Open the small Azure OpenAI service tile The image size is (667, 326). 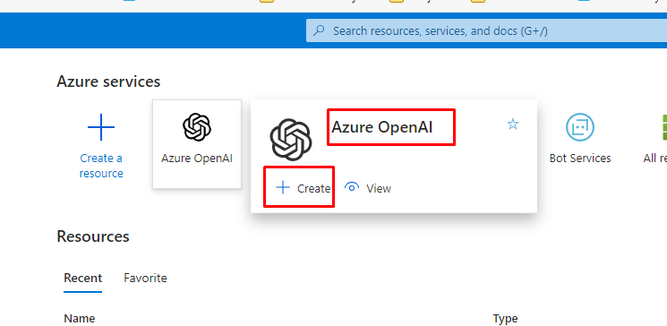coord(197,144)
